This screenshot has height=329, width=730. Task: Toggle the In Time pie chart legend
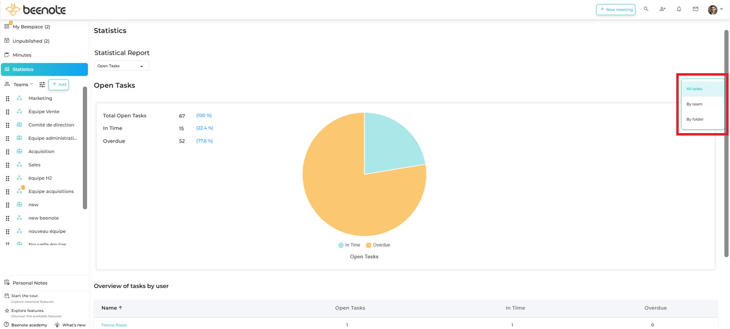click(349, 244)
